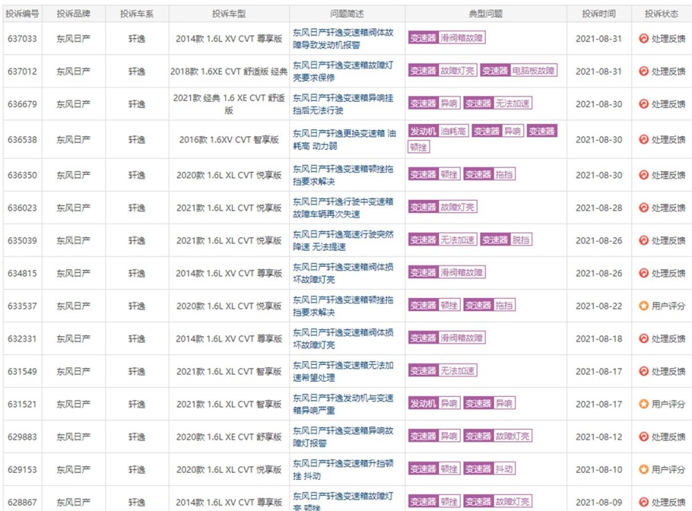Click status icon for complaint 631549
Screen dimensions: 692x511
pos(644,371)
